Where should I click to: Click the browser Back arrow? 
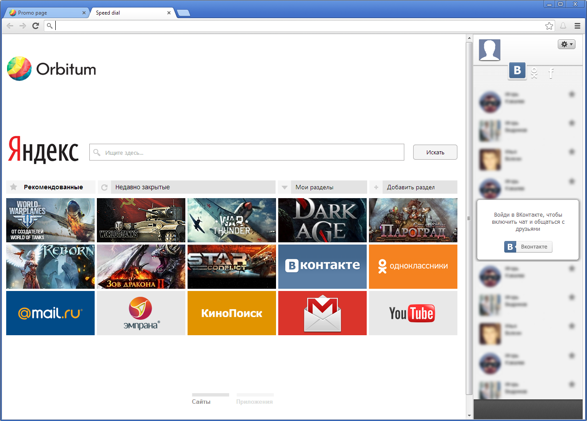click(10, 26)
